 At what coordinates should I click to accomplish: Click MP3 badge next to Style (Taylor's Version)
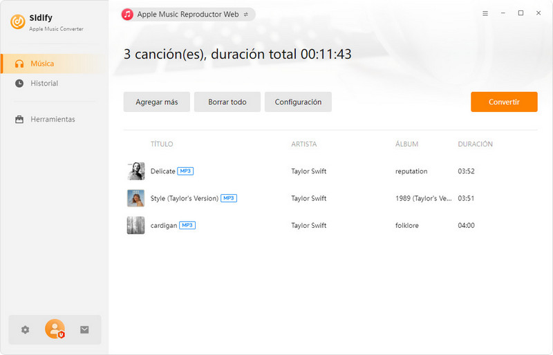[x=229, y=198]
